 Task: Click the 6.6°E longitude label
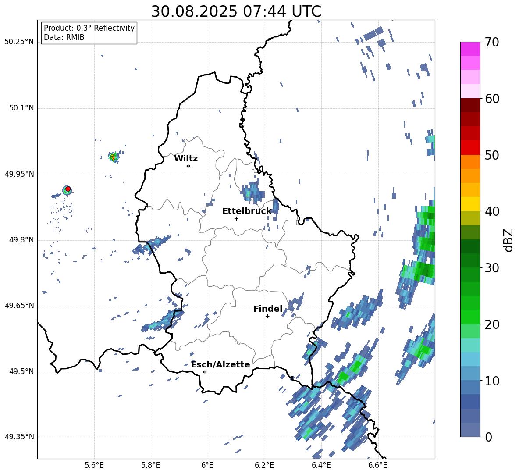378,465
